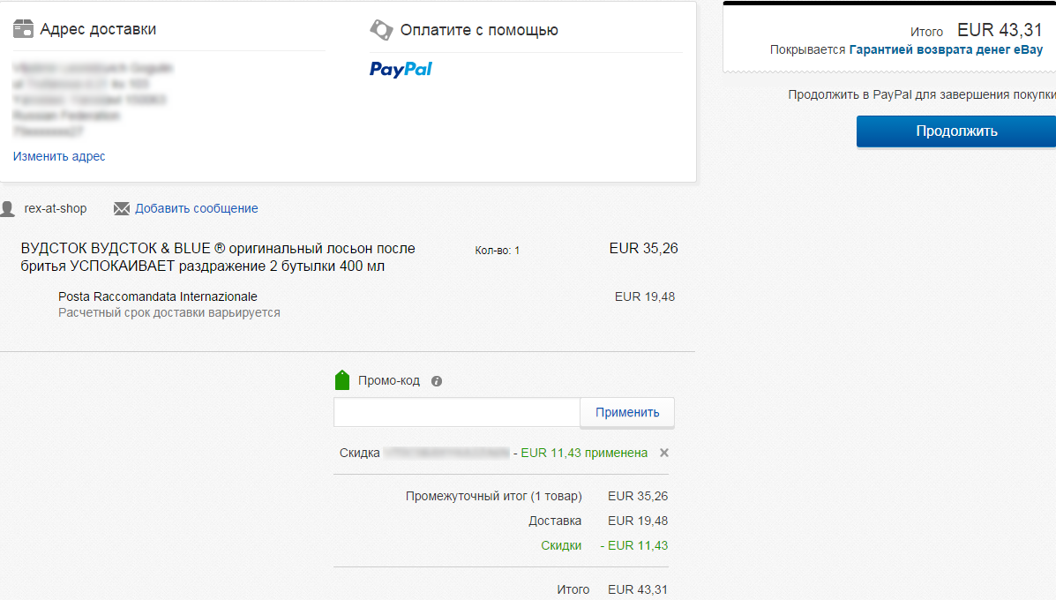
Task: Click the 'Изменить адрес' link
Action: pyautogui.click(x=59, y=156)
